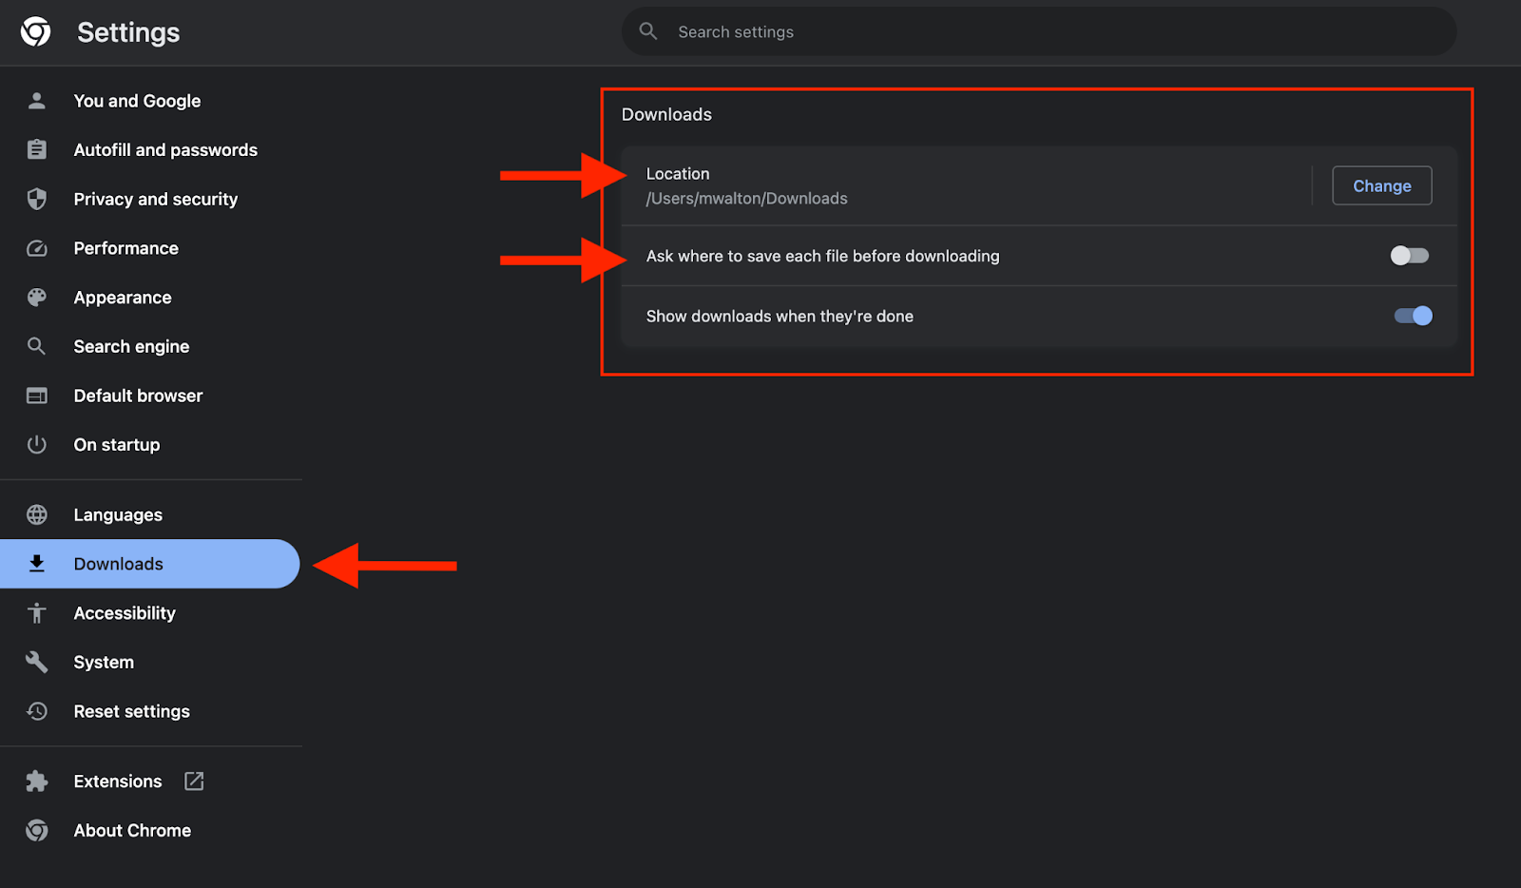Open Extensions via external link icon
Viewport: 1521px width, 888px height.
[194, 782]
